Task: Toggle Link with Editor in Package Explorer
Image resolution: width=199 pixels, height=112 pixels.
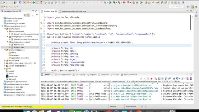Action: pos(28,15)
